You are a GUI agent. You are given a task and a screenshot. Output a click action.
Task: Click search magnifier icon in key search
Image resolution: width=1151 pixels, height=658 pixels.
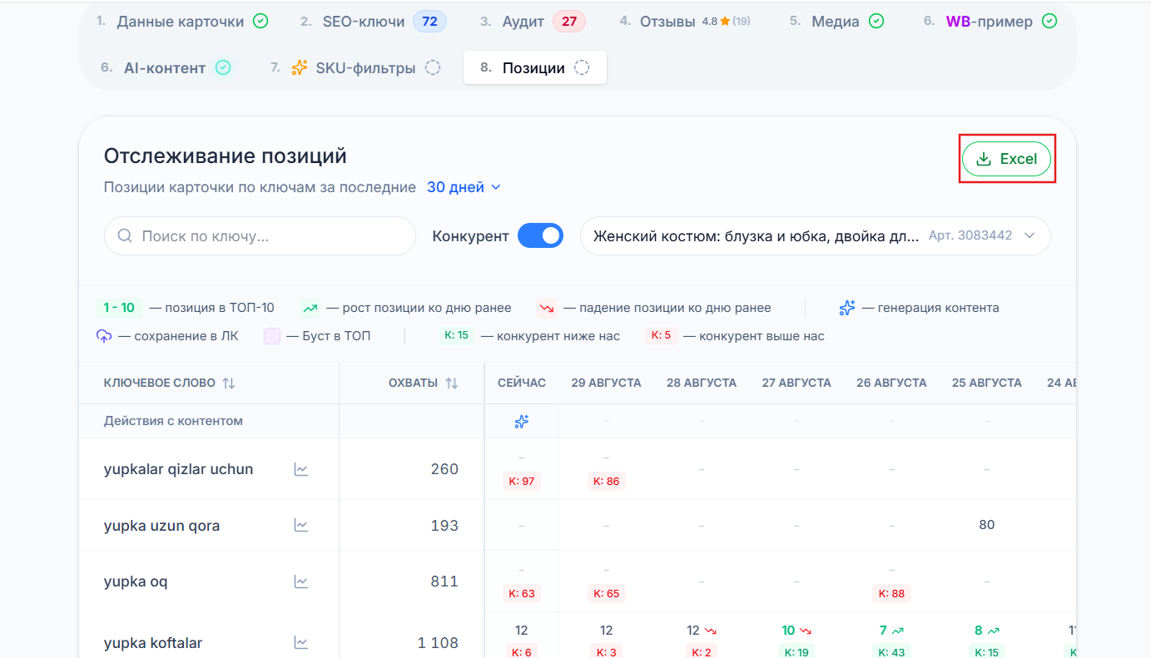[x=126, y=236]
